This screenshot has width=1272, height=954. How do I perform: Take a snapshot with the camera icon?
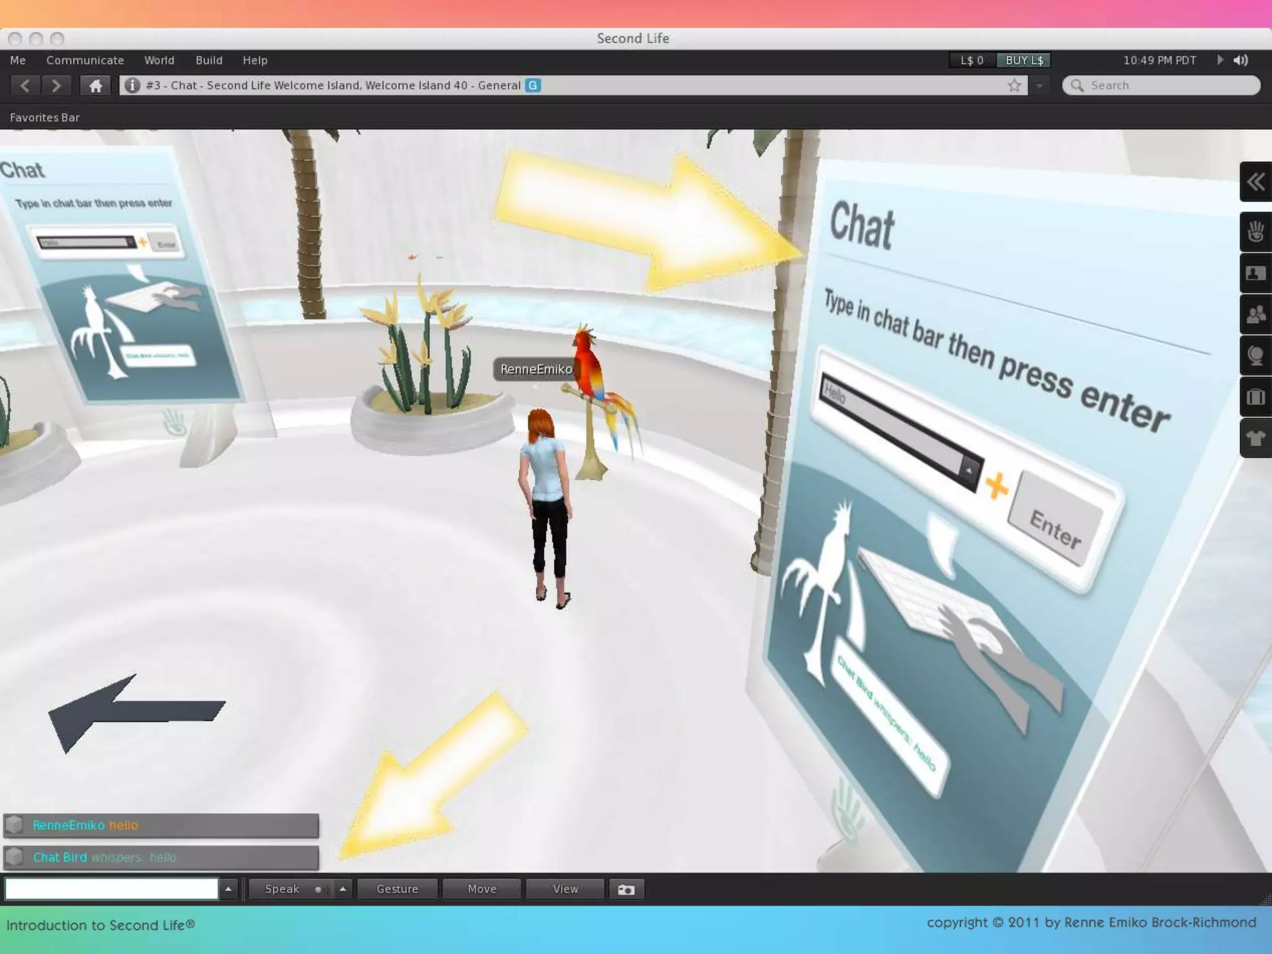click(625, 889)
